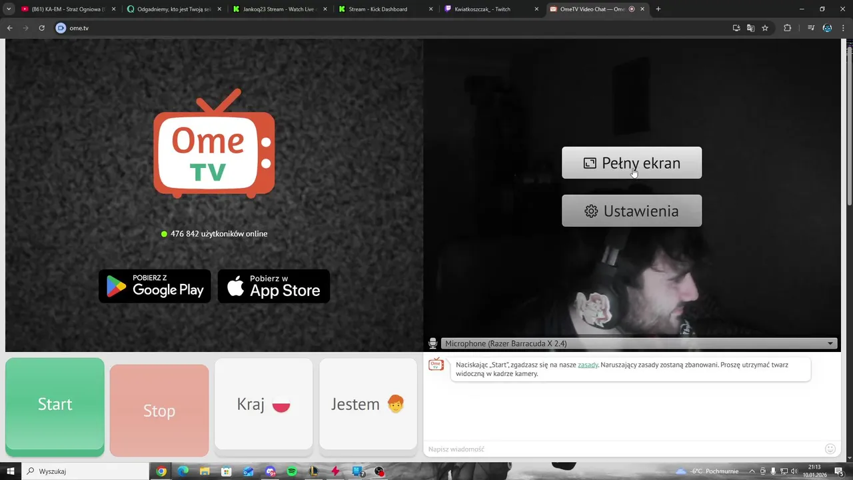Image resolution: width=853 pixels, height=480 pixels.
Task: Click the weather widget Pochmurnie
Action: [x=708, y=471]
